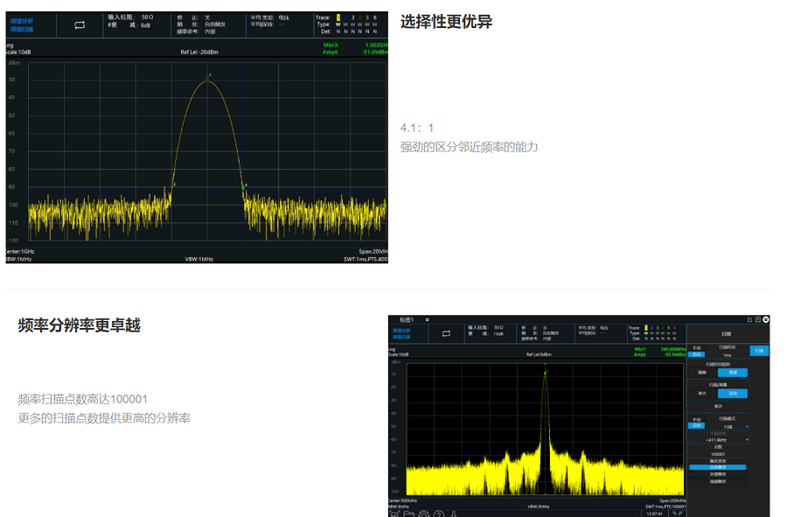Select 外部触发 trigger option

[x=717, y=474]
